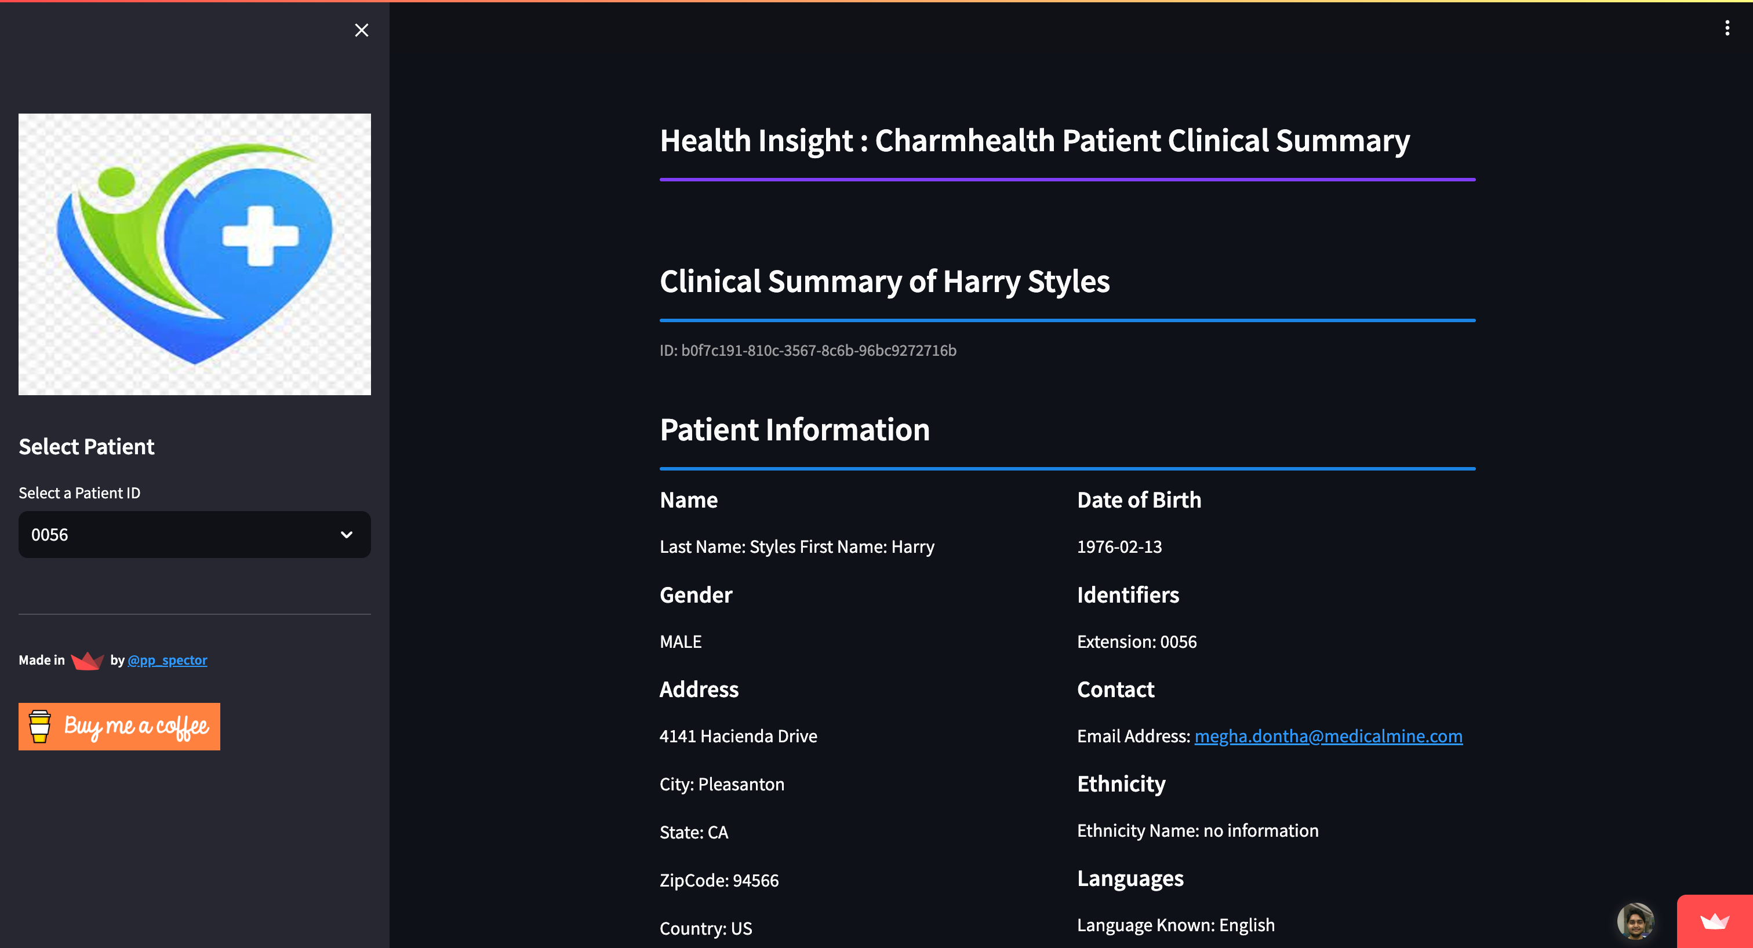
Task: Click the heart health logo image
Action: [x=195, y=254]
